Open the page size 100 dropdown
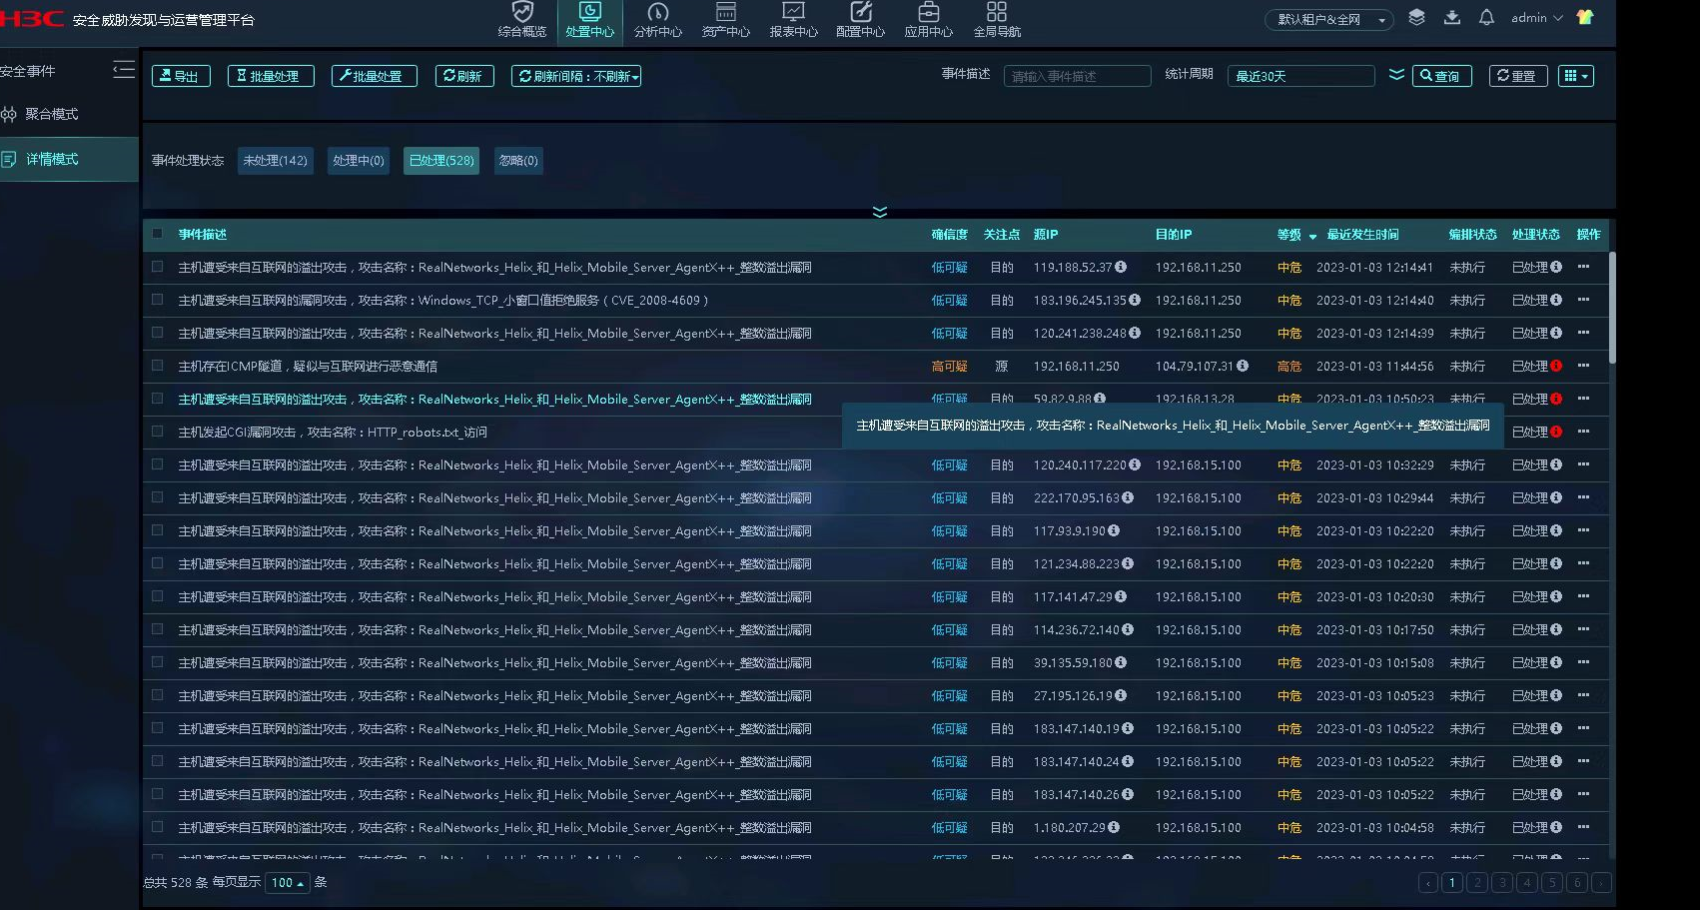The height and width of the screenshot is (910, 1700). 288,883
